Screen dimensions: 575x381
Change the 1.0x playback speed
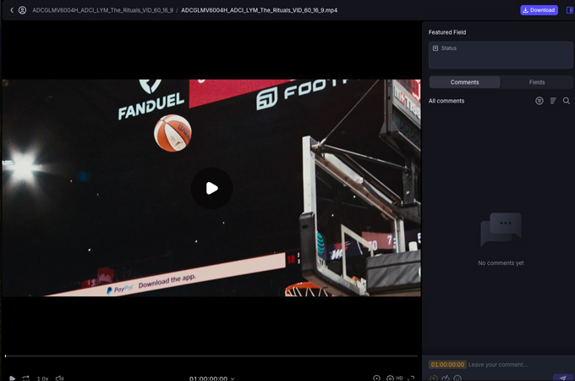click(42, 378)
